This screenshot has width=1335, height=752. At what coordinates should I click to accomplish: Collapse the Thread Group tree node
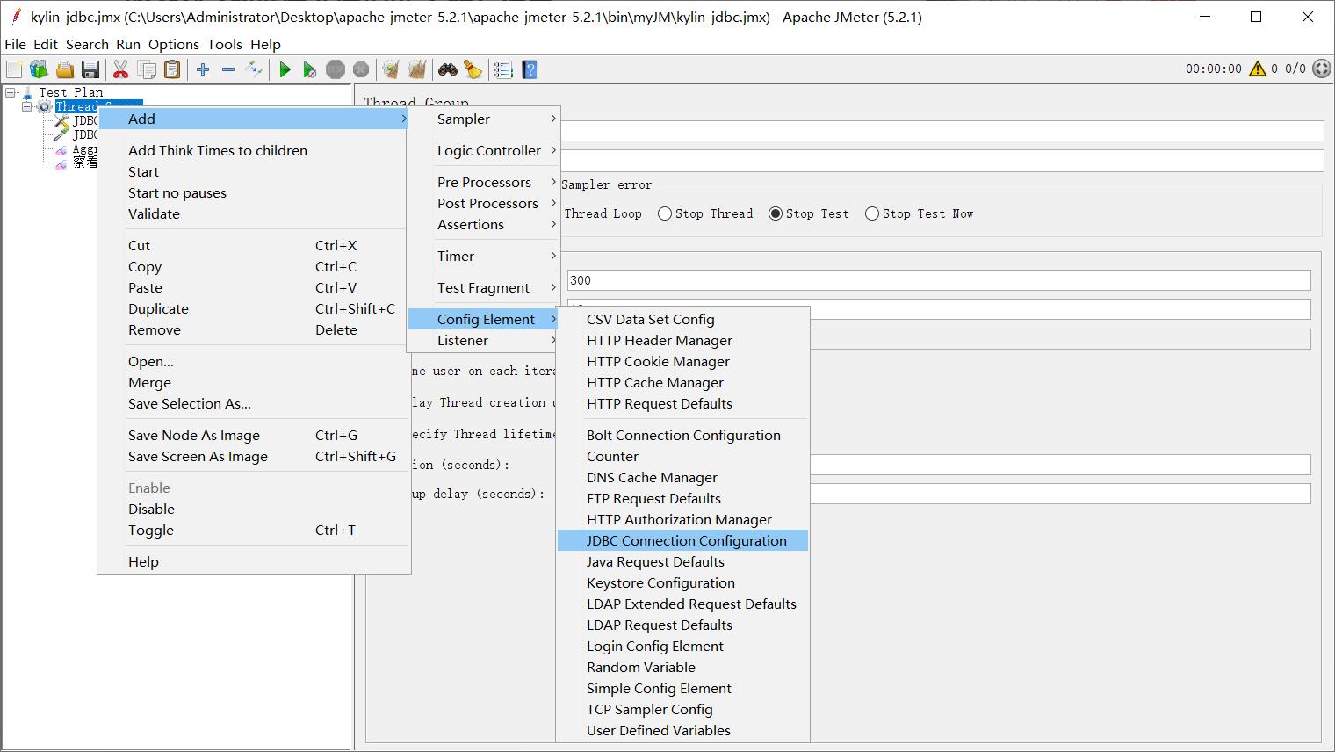click(x=27, y=106)
